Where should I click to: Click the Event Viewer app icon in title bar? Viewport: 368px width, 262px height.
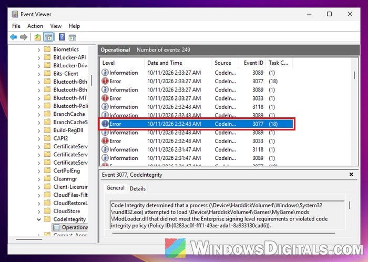click(x=15, y=14)
